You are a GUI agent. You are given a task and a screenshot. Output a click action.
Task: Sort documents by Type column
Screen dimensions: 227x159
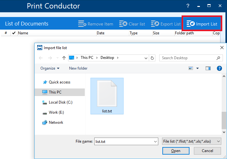point(141,33)
